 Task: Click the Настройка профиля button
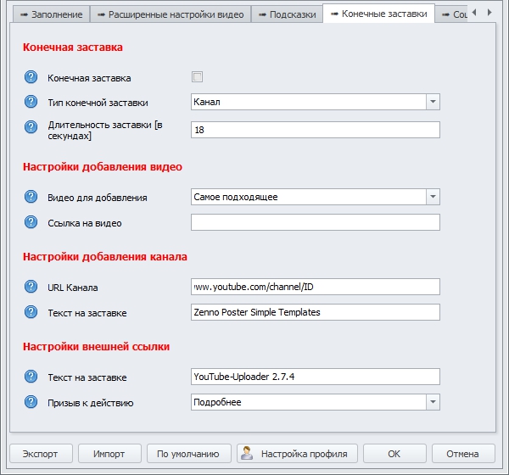(x=298, y=453)
